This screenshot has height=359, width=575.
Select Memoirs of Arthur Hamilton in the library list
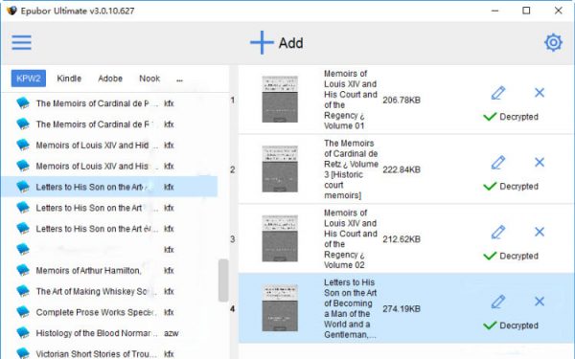tap(109, 270)
